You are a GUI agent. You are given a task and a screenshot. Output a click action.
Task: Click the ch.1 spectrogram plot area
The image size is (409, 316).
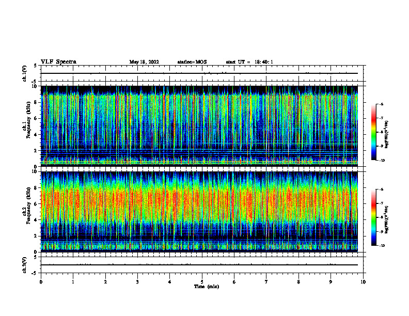pos(199,126)
